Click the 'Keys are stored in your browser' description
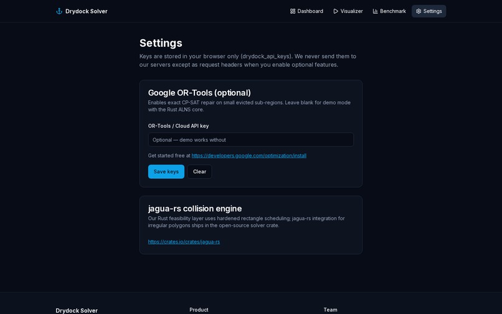 click(x=248, y=60)
